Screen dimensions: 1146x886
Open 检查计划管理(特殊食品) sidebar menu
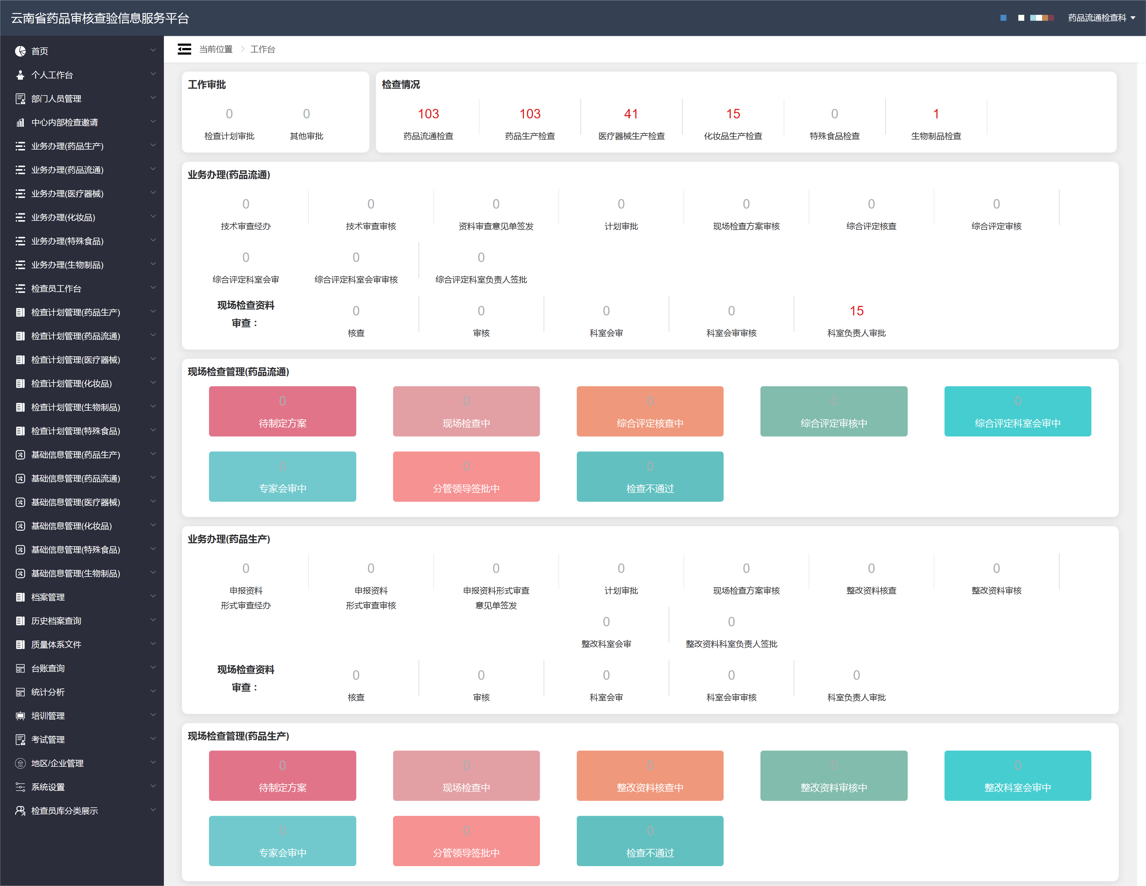point(82,431)
